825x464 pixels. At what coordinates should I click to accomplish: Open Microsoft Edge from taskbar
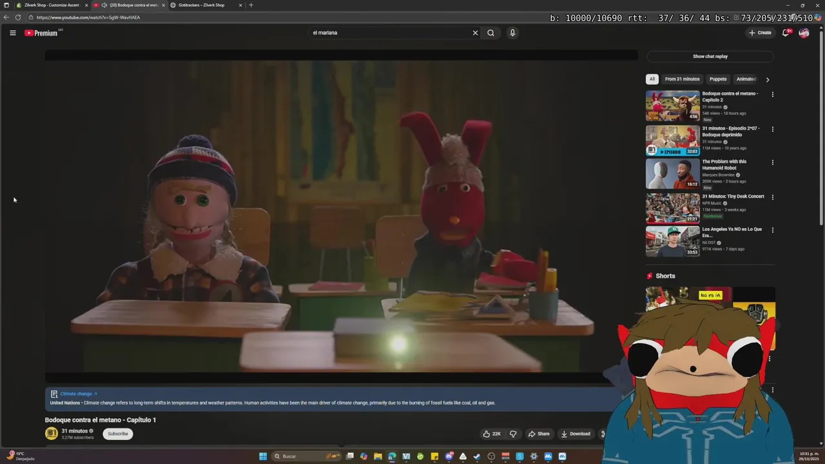pos(392,456)
